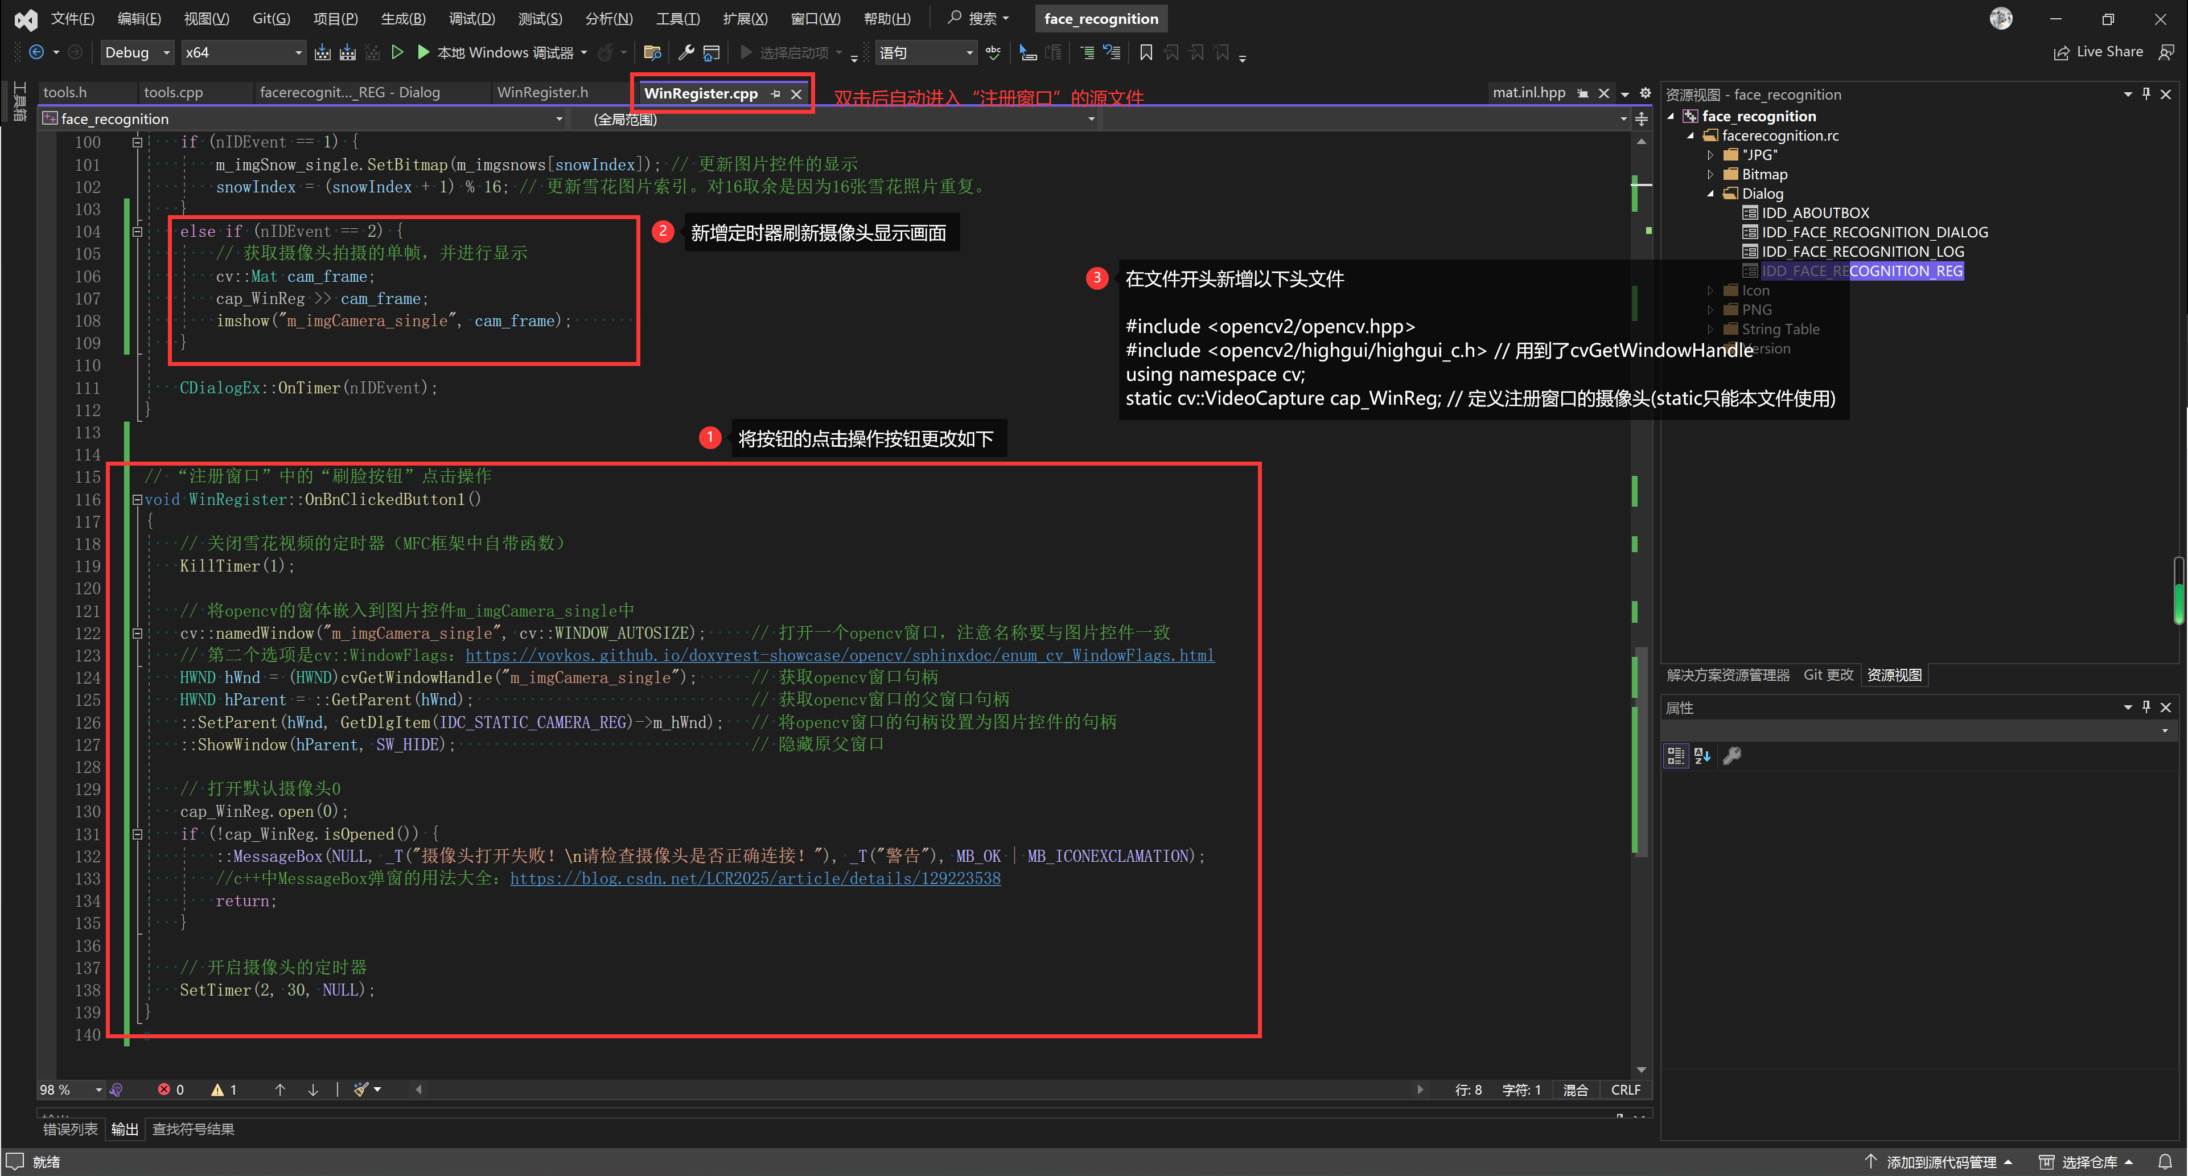Open the x64 platform dropdown
Screen dimensions: 2188x1176
tap(297, 53)
